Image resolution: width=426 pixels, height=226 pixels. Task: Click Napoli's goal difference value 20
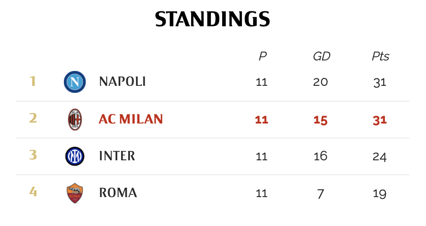tap(321, 82)
